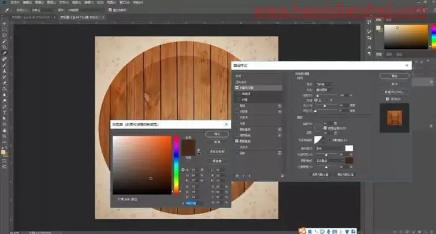436x234 pixels.
Task: Toggle the Bevel and Emboss checkbox
Action: click(237, 88)
